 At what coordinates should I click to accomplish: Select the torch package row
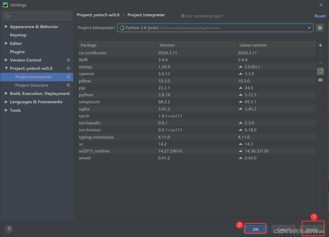pos(197,116)
